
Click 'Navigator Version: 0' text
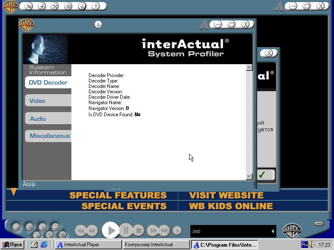point(109,108)
